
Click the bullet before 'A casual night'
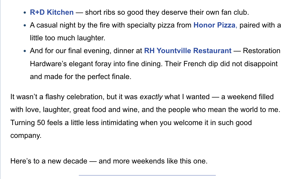coord(25,26)
